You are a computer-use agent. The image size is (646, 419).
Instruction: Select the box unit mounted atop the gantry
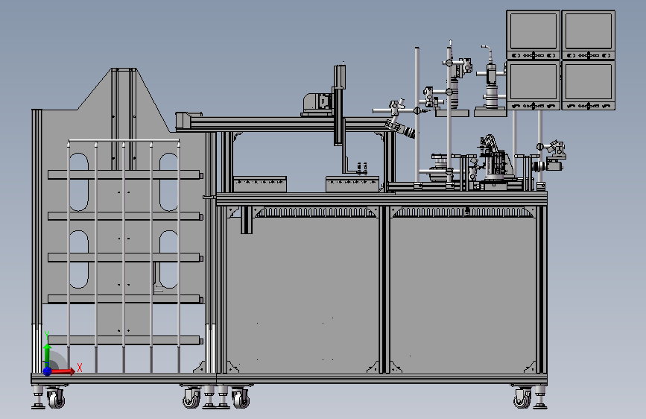tap(317, 104)
